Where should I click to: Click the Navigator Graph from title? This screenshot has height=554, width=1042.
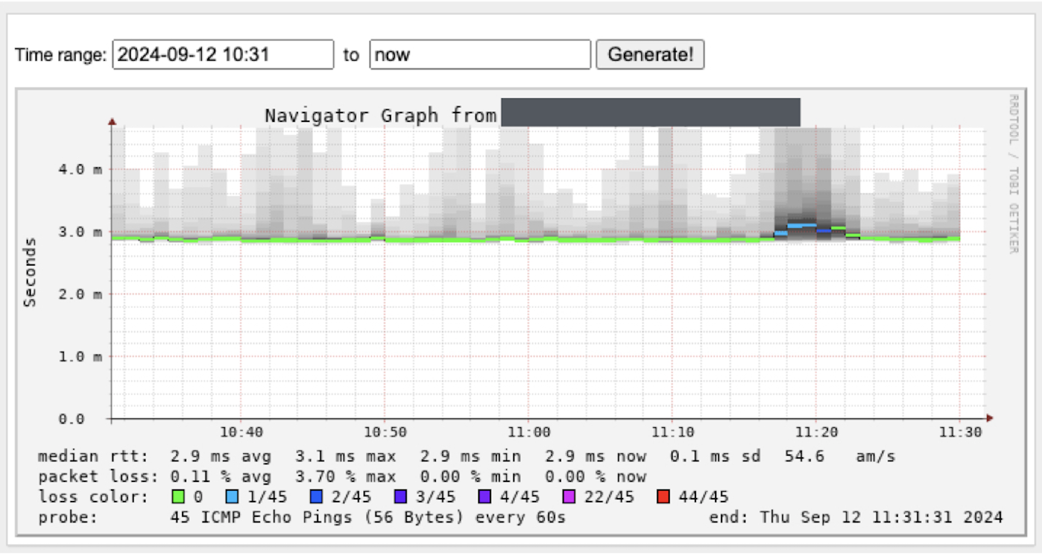(380, 115)
